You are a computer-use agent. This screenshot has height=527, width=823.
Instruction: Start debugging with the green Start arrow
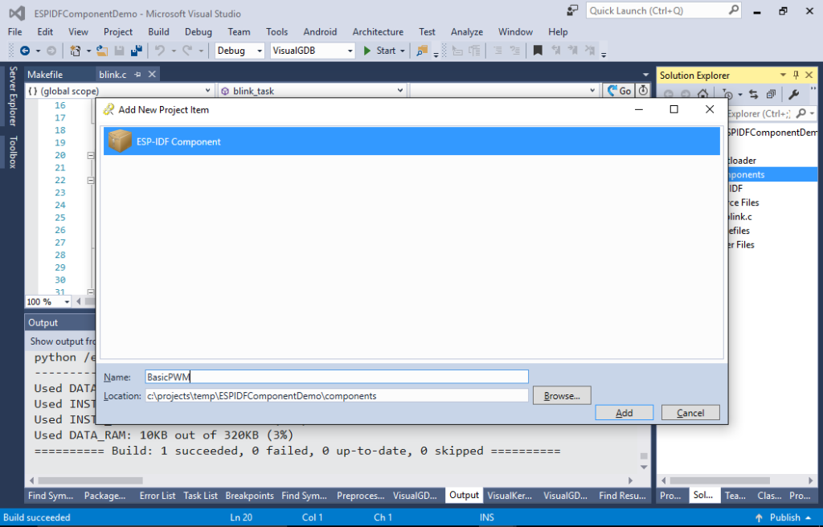(x=367, y=50)
